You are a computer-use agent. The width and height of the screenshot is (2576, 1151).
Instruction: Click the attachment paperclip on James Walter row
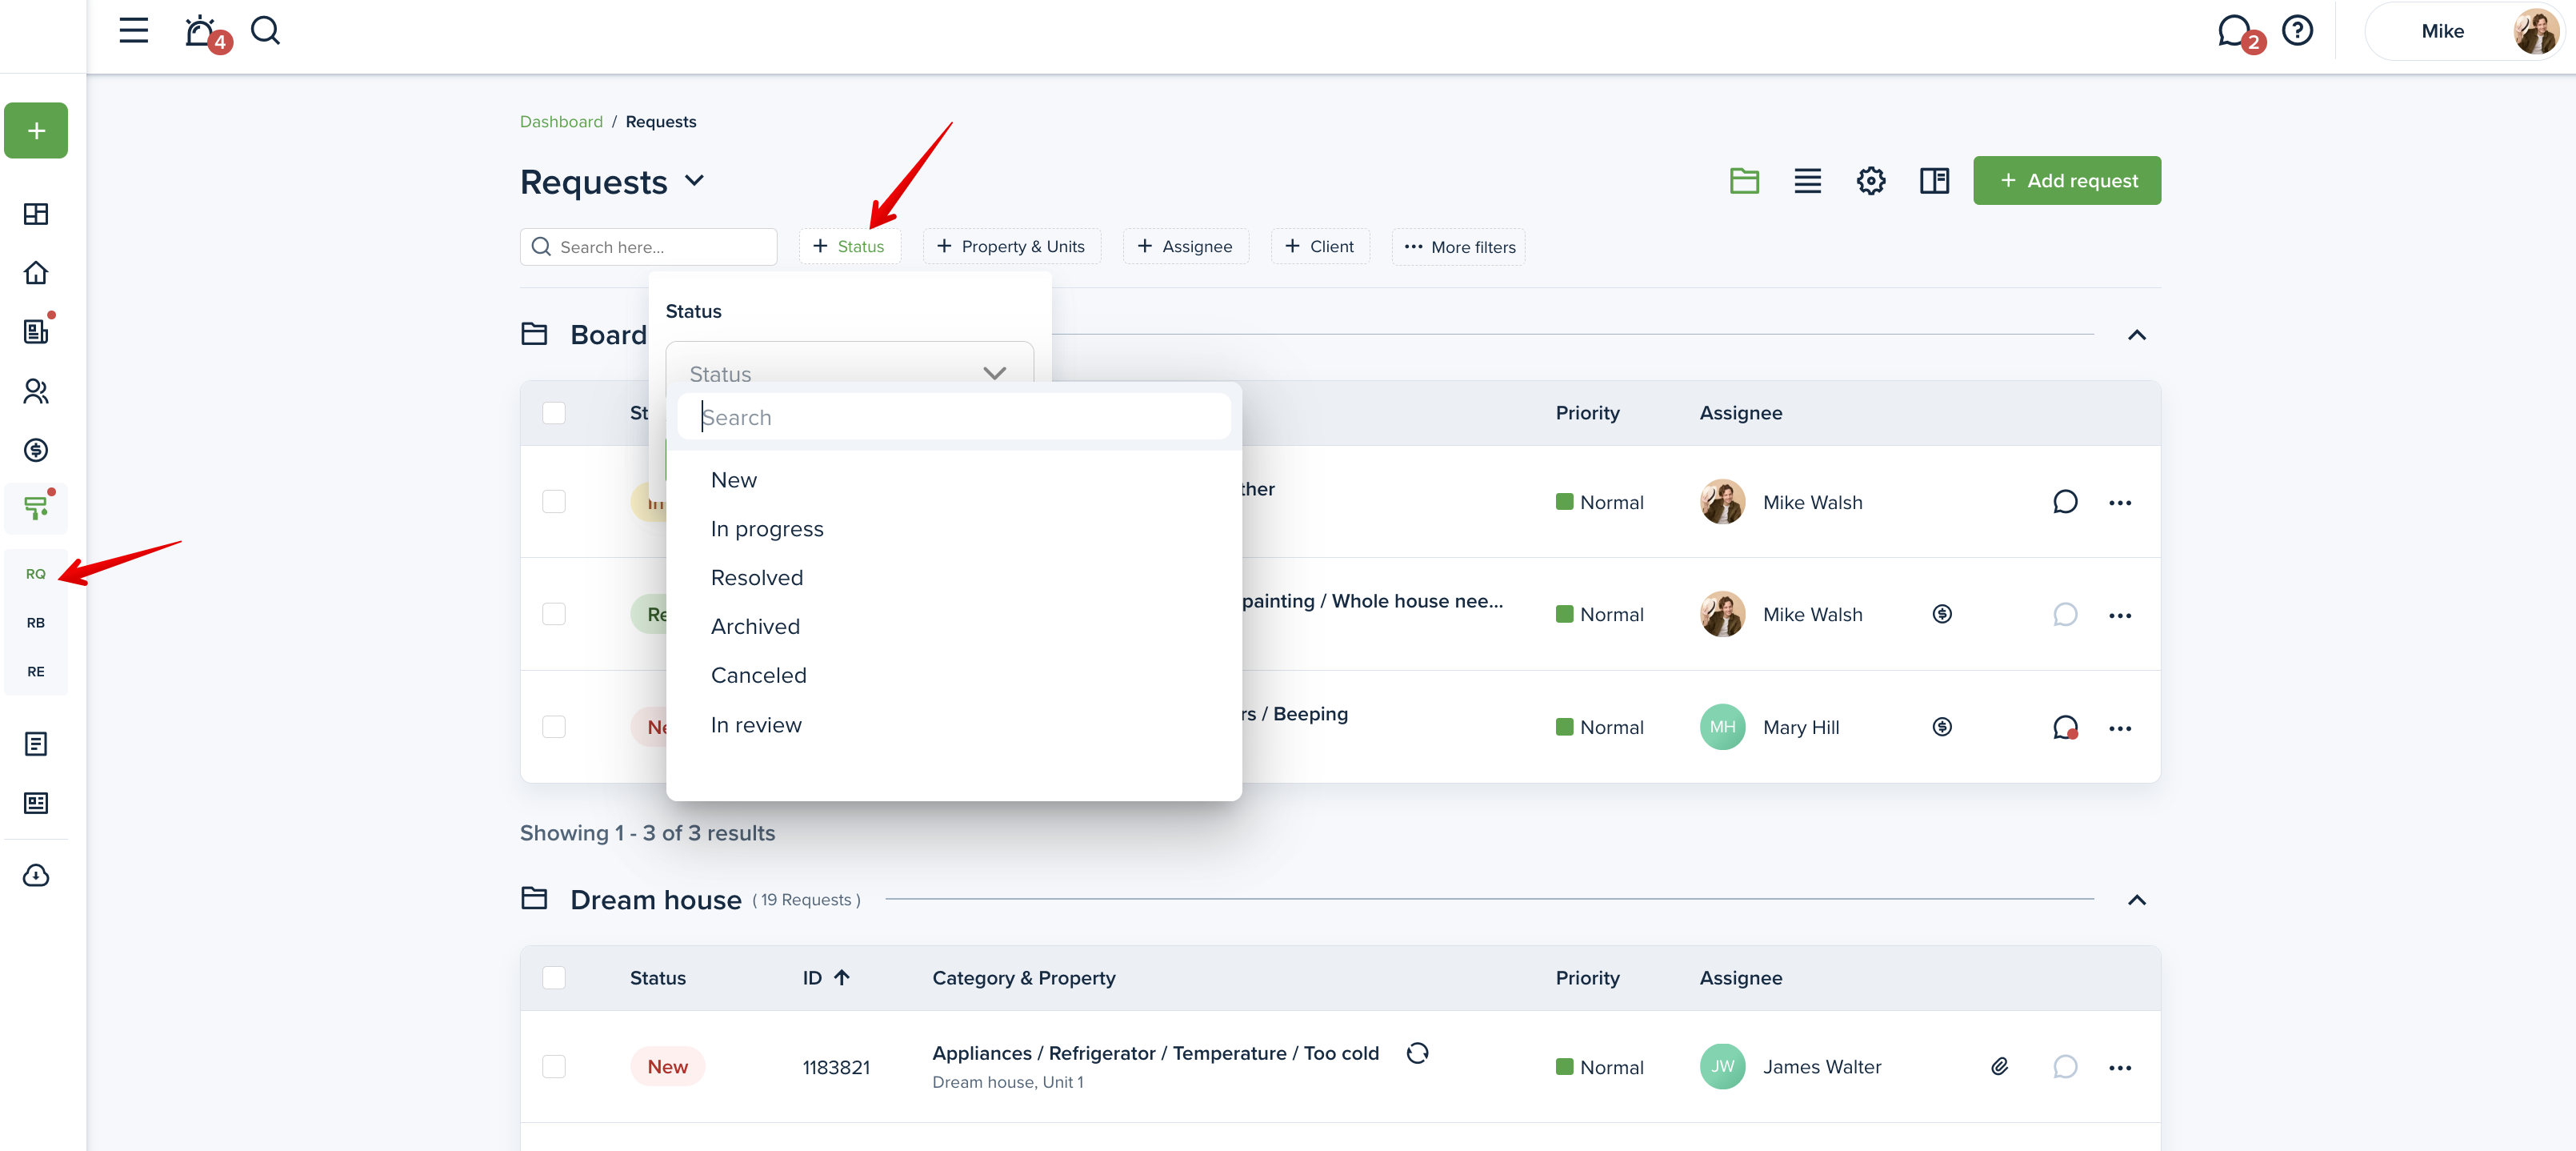pyautogui.click(x=1999, y=1067)
